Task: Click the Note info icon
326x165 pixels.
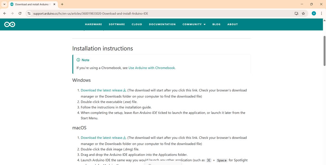Action: (78, 60)
